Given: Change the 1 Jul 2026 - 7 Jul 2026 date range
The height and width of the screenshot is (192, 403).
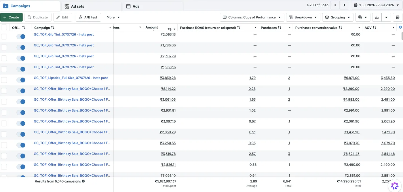Looking at the screenshot, I should pos(377,5).
